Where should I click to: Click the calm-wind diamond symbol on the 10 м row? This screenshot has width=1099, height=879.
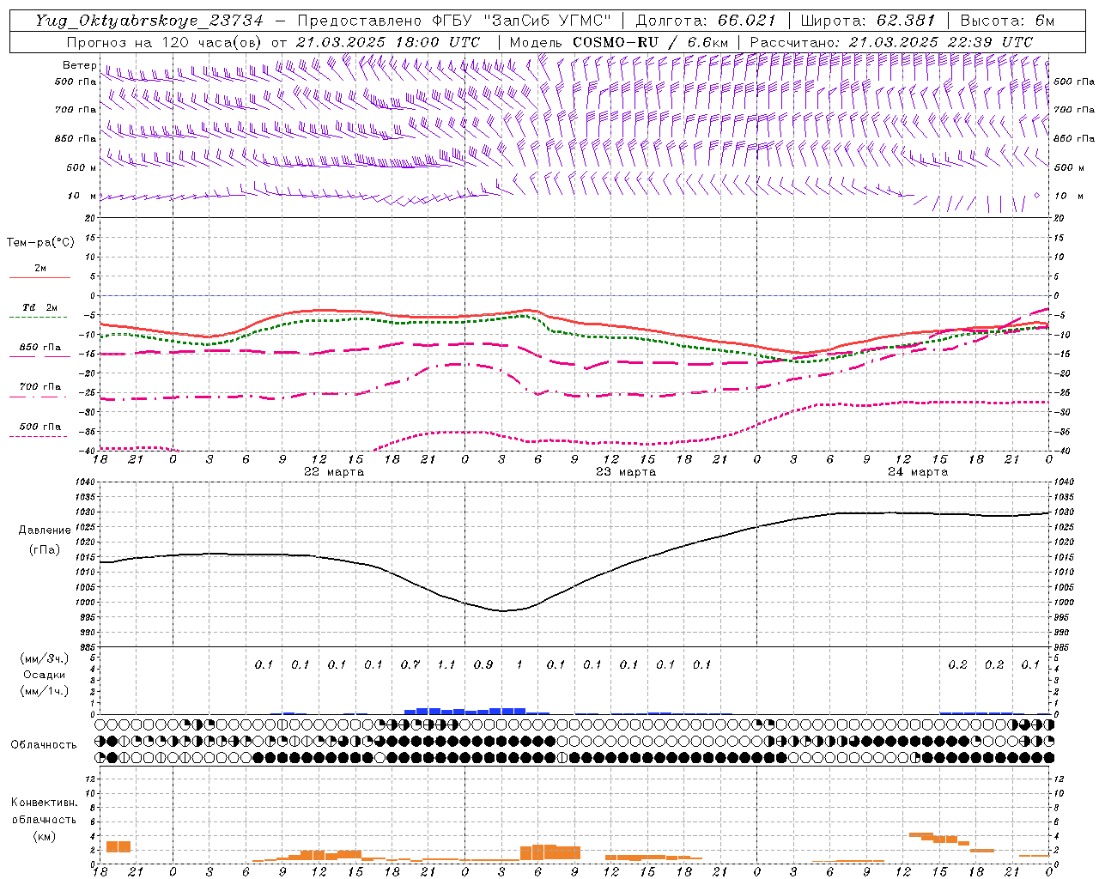1036,196
